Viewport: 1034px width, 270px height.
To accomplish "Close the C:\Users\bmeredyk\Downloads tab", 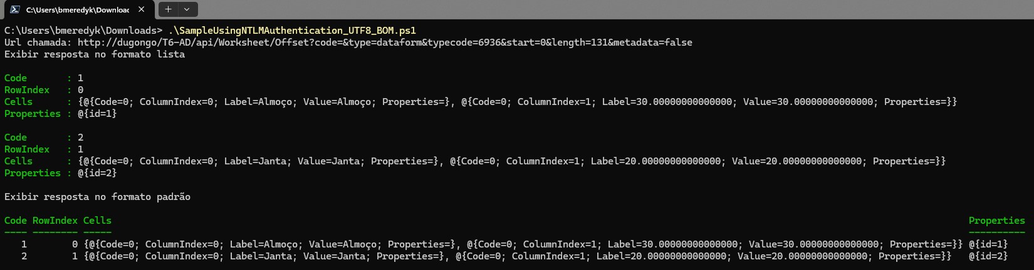I will 142,9.
